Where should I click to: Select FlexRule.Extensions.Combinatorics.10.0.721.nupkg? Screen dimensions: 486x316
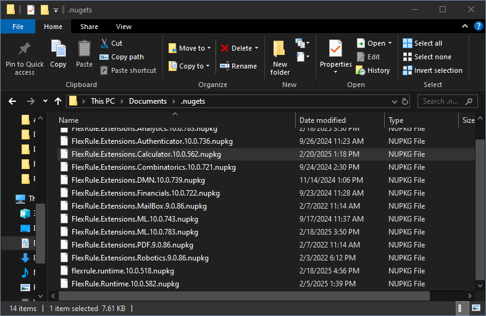pos(266,167)
